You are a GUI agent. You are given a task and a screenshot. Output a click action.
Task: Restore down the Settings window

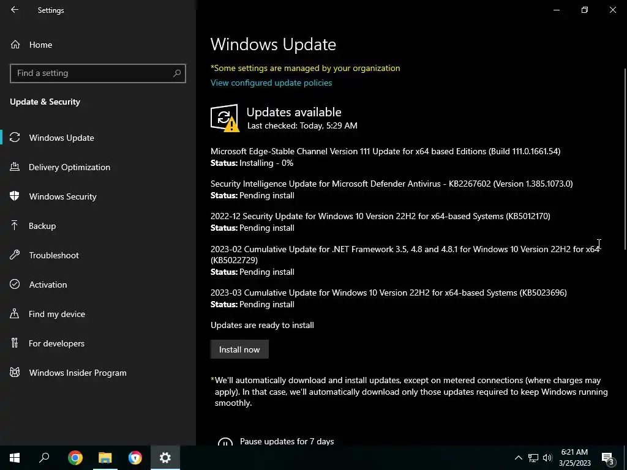point(585,10)
